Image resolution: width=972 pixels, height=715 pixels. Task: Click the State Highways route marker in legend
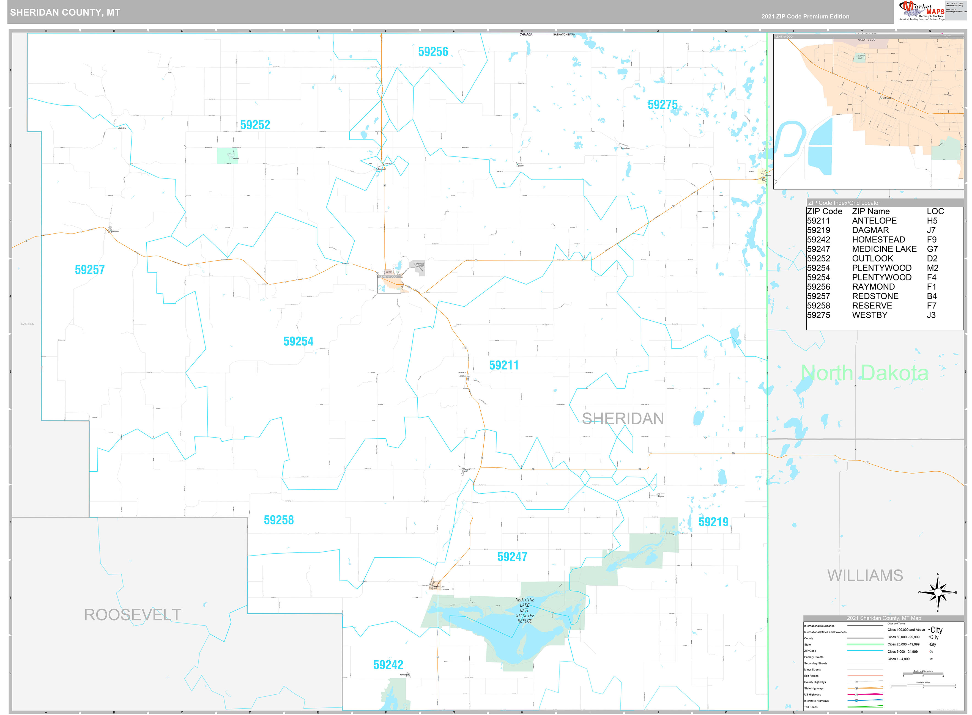coord(856,688)
